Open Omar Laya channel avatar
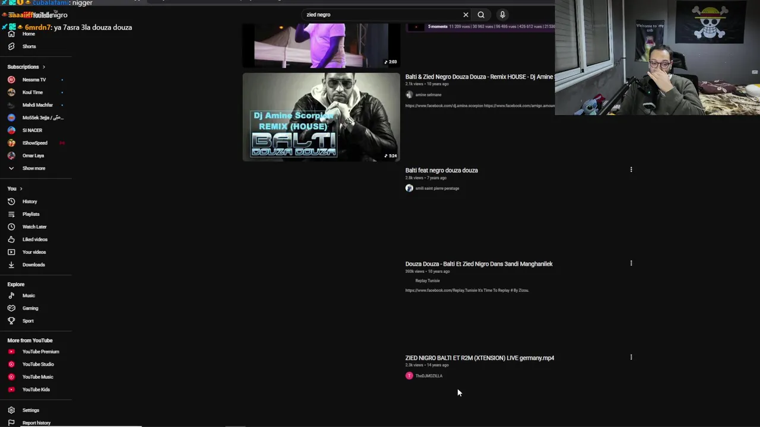Image resolution: width=760 pixels, height=427 pixels. 11,155
